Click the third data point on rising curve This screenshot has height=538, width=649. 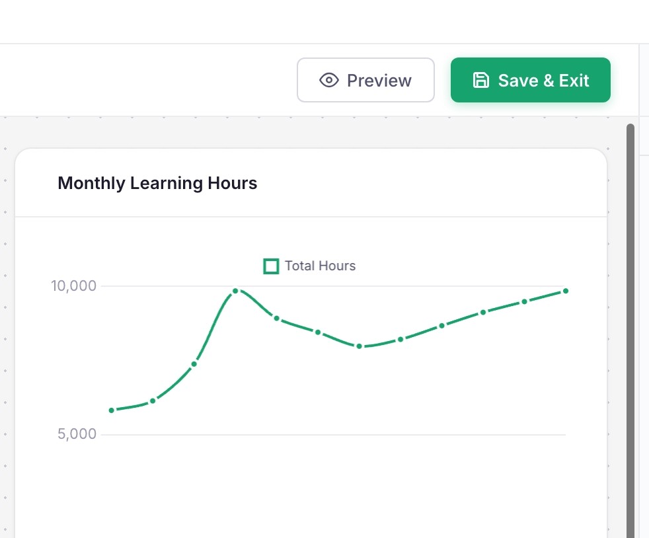[194, 364]
